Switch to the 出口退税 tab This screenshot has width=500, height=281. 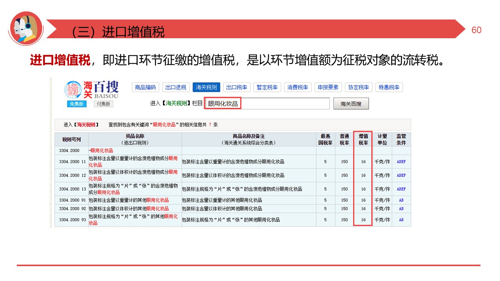[176, 87]
